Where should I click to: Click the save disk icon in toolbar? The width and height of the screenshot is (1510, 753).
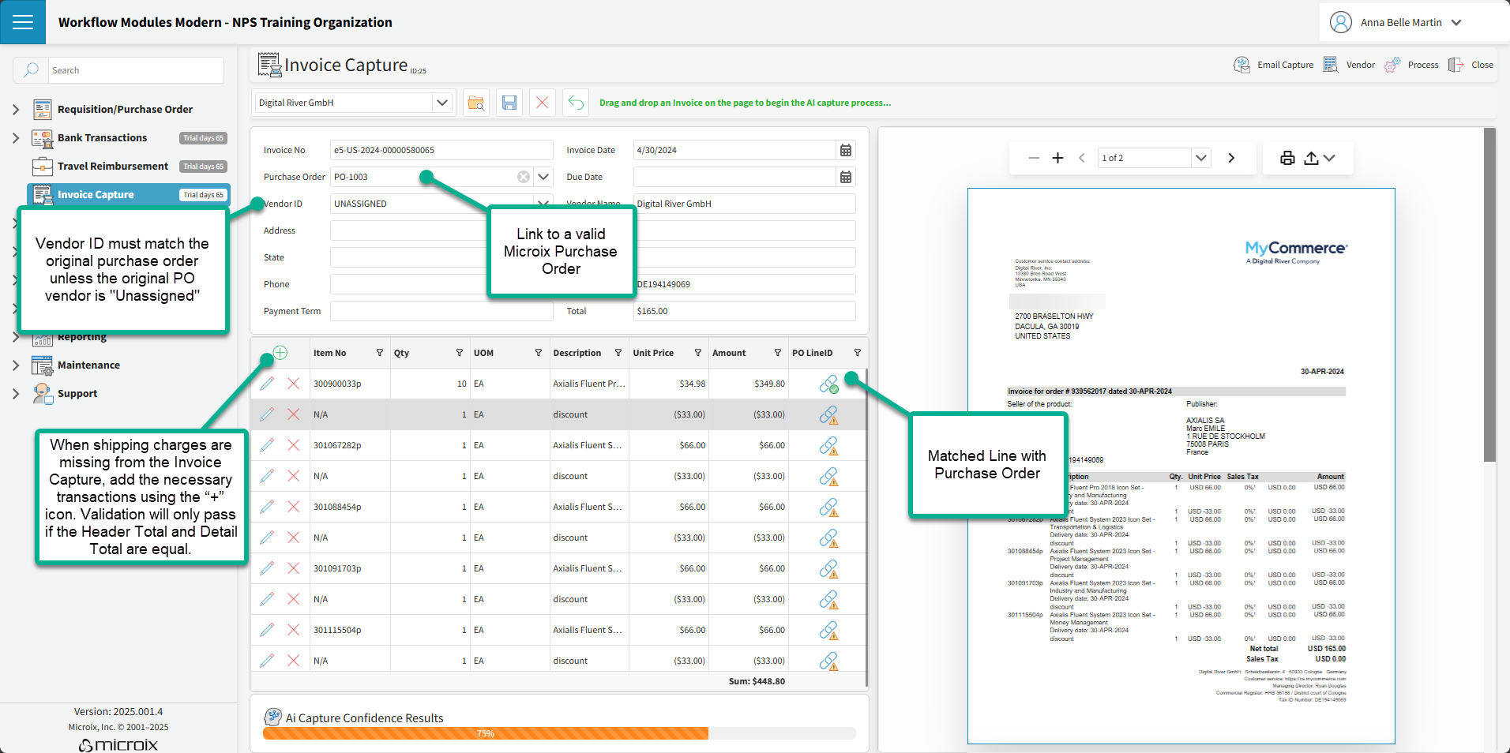(x=509, y=103)
